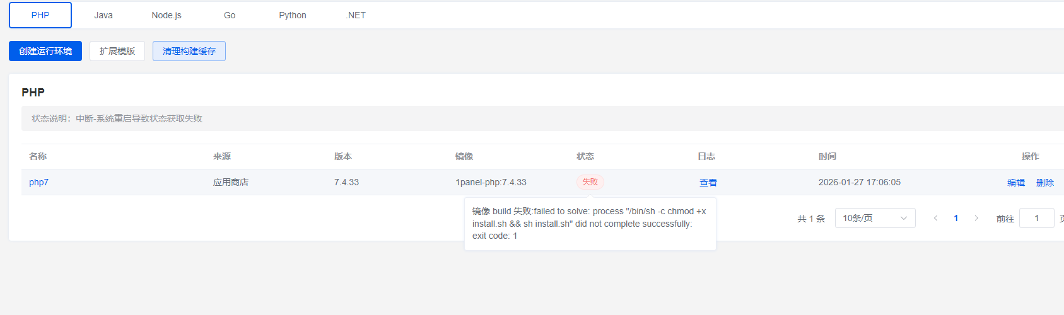Image resolution: width=1064 pixels, height=315 pixels.
Task: Select the .NET tab
Action: tap(356, 15)
